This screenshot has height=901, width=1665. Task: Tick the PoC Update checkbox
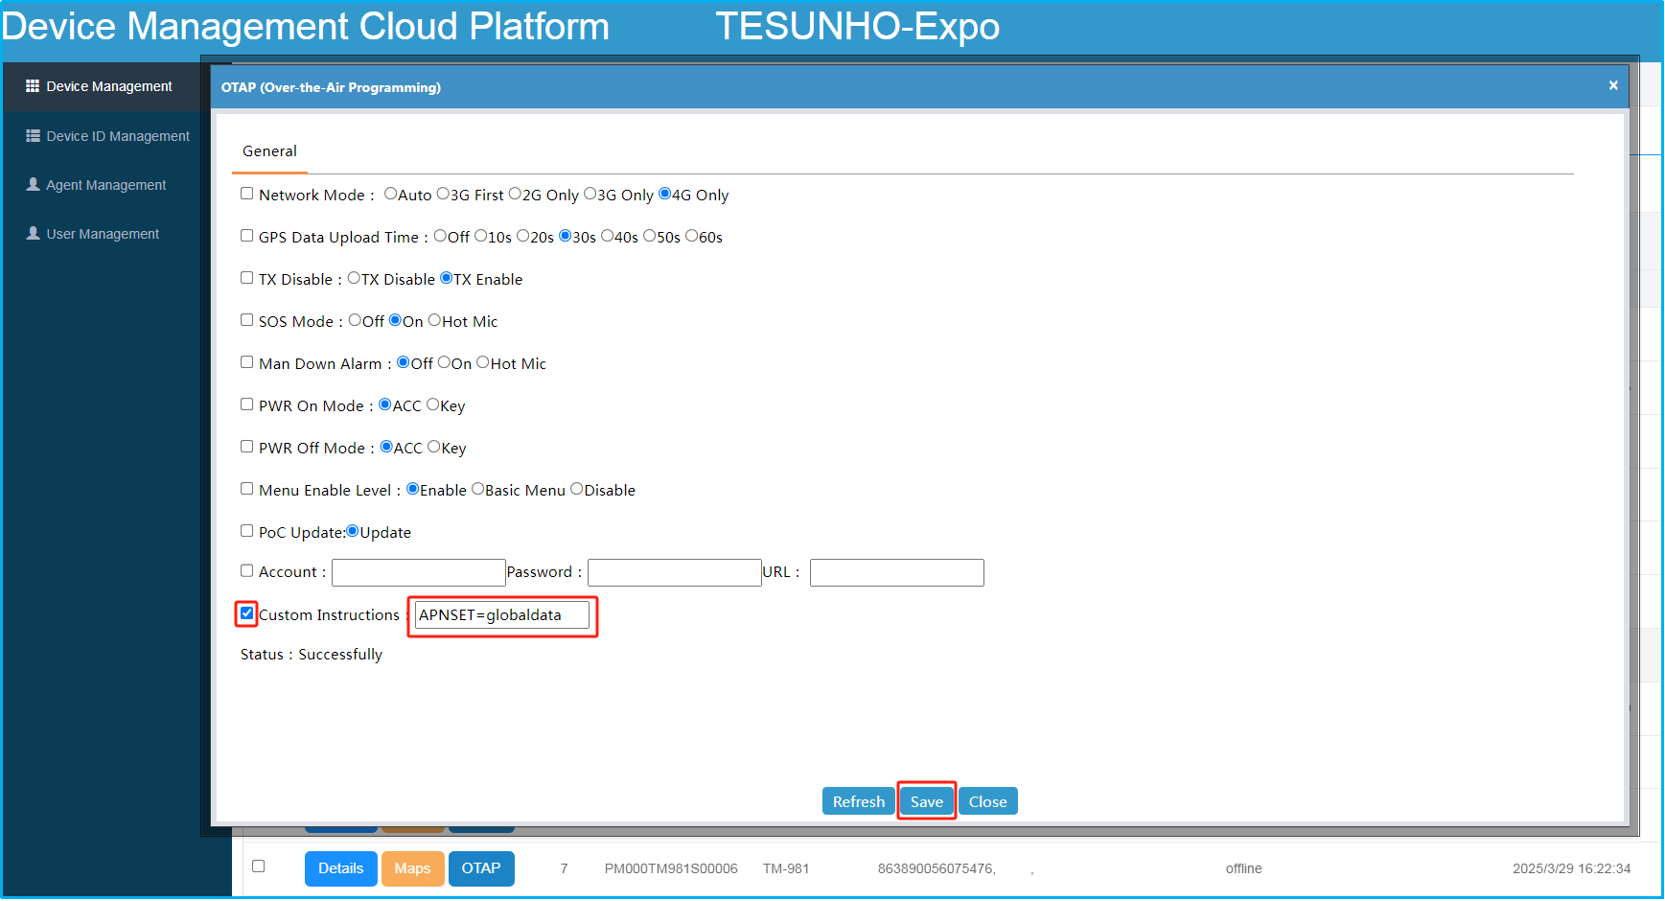(x=246, y=531)
